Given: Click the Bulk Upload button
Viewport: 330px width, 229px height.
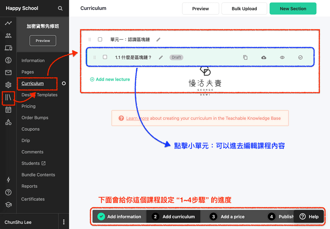Looking at the screenshot, I should point(244,8).
